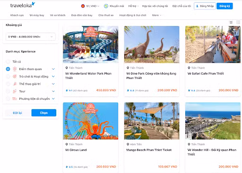The height and width of the screenshot is (173, 242).
Task: Click the Trò chơi & Hoạt động icon
Action: coord(15,77)
